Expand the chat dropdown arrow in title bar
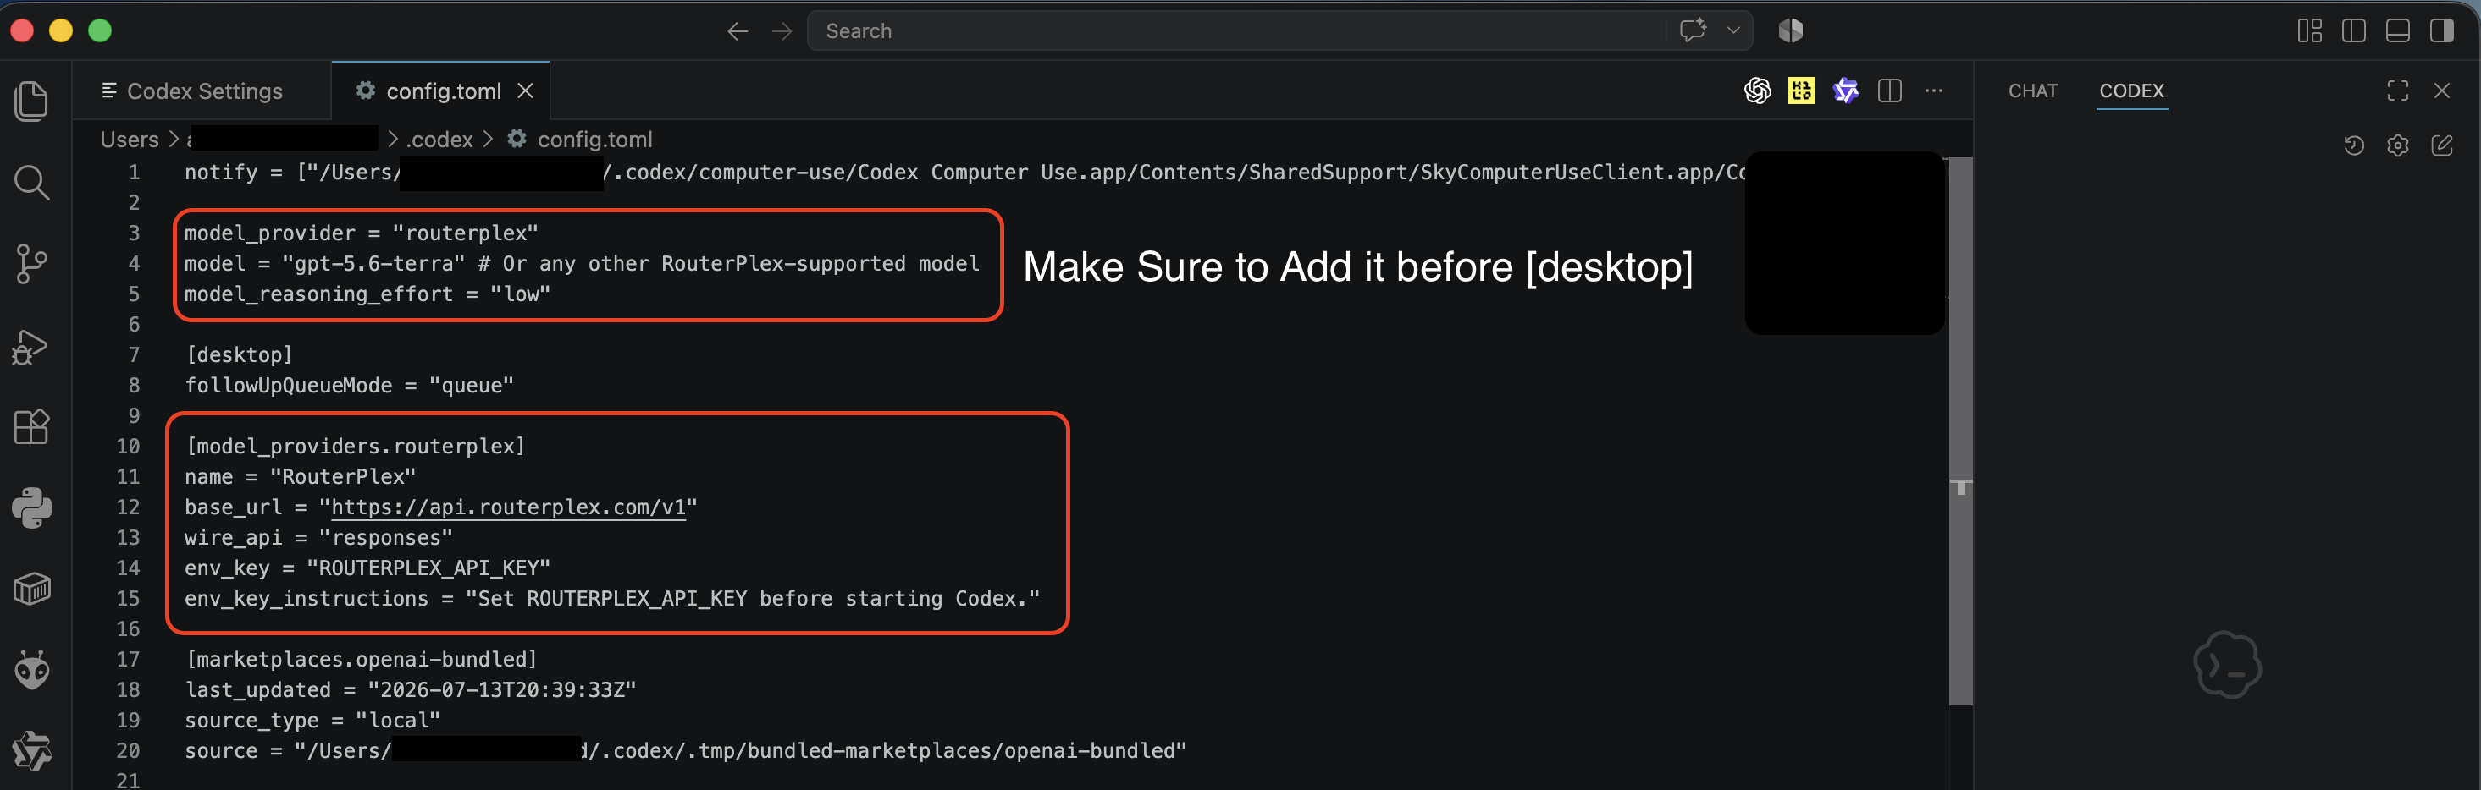The height and width of the screenshot is (790, 2481). coord(1732,30)
